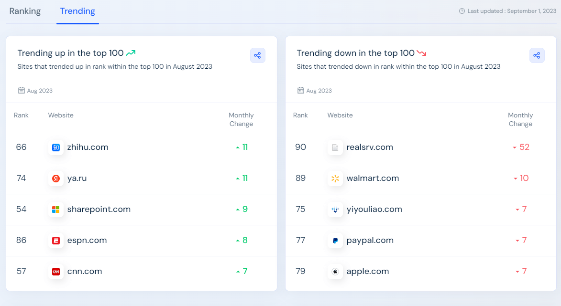Click the PayPal icon
The width and height of the screenshot is (561, 306).
(335, 240)
